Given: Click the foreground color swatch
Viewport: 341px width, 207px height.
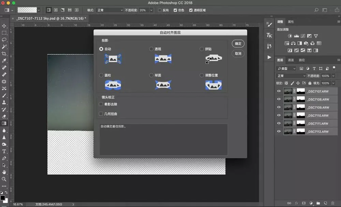Looking at the screenshot, I should pyautogui.click(x=3, y=198).
